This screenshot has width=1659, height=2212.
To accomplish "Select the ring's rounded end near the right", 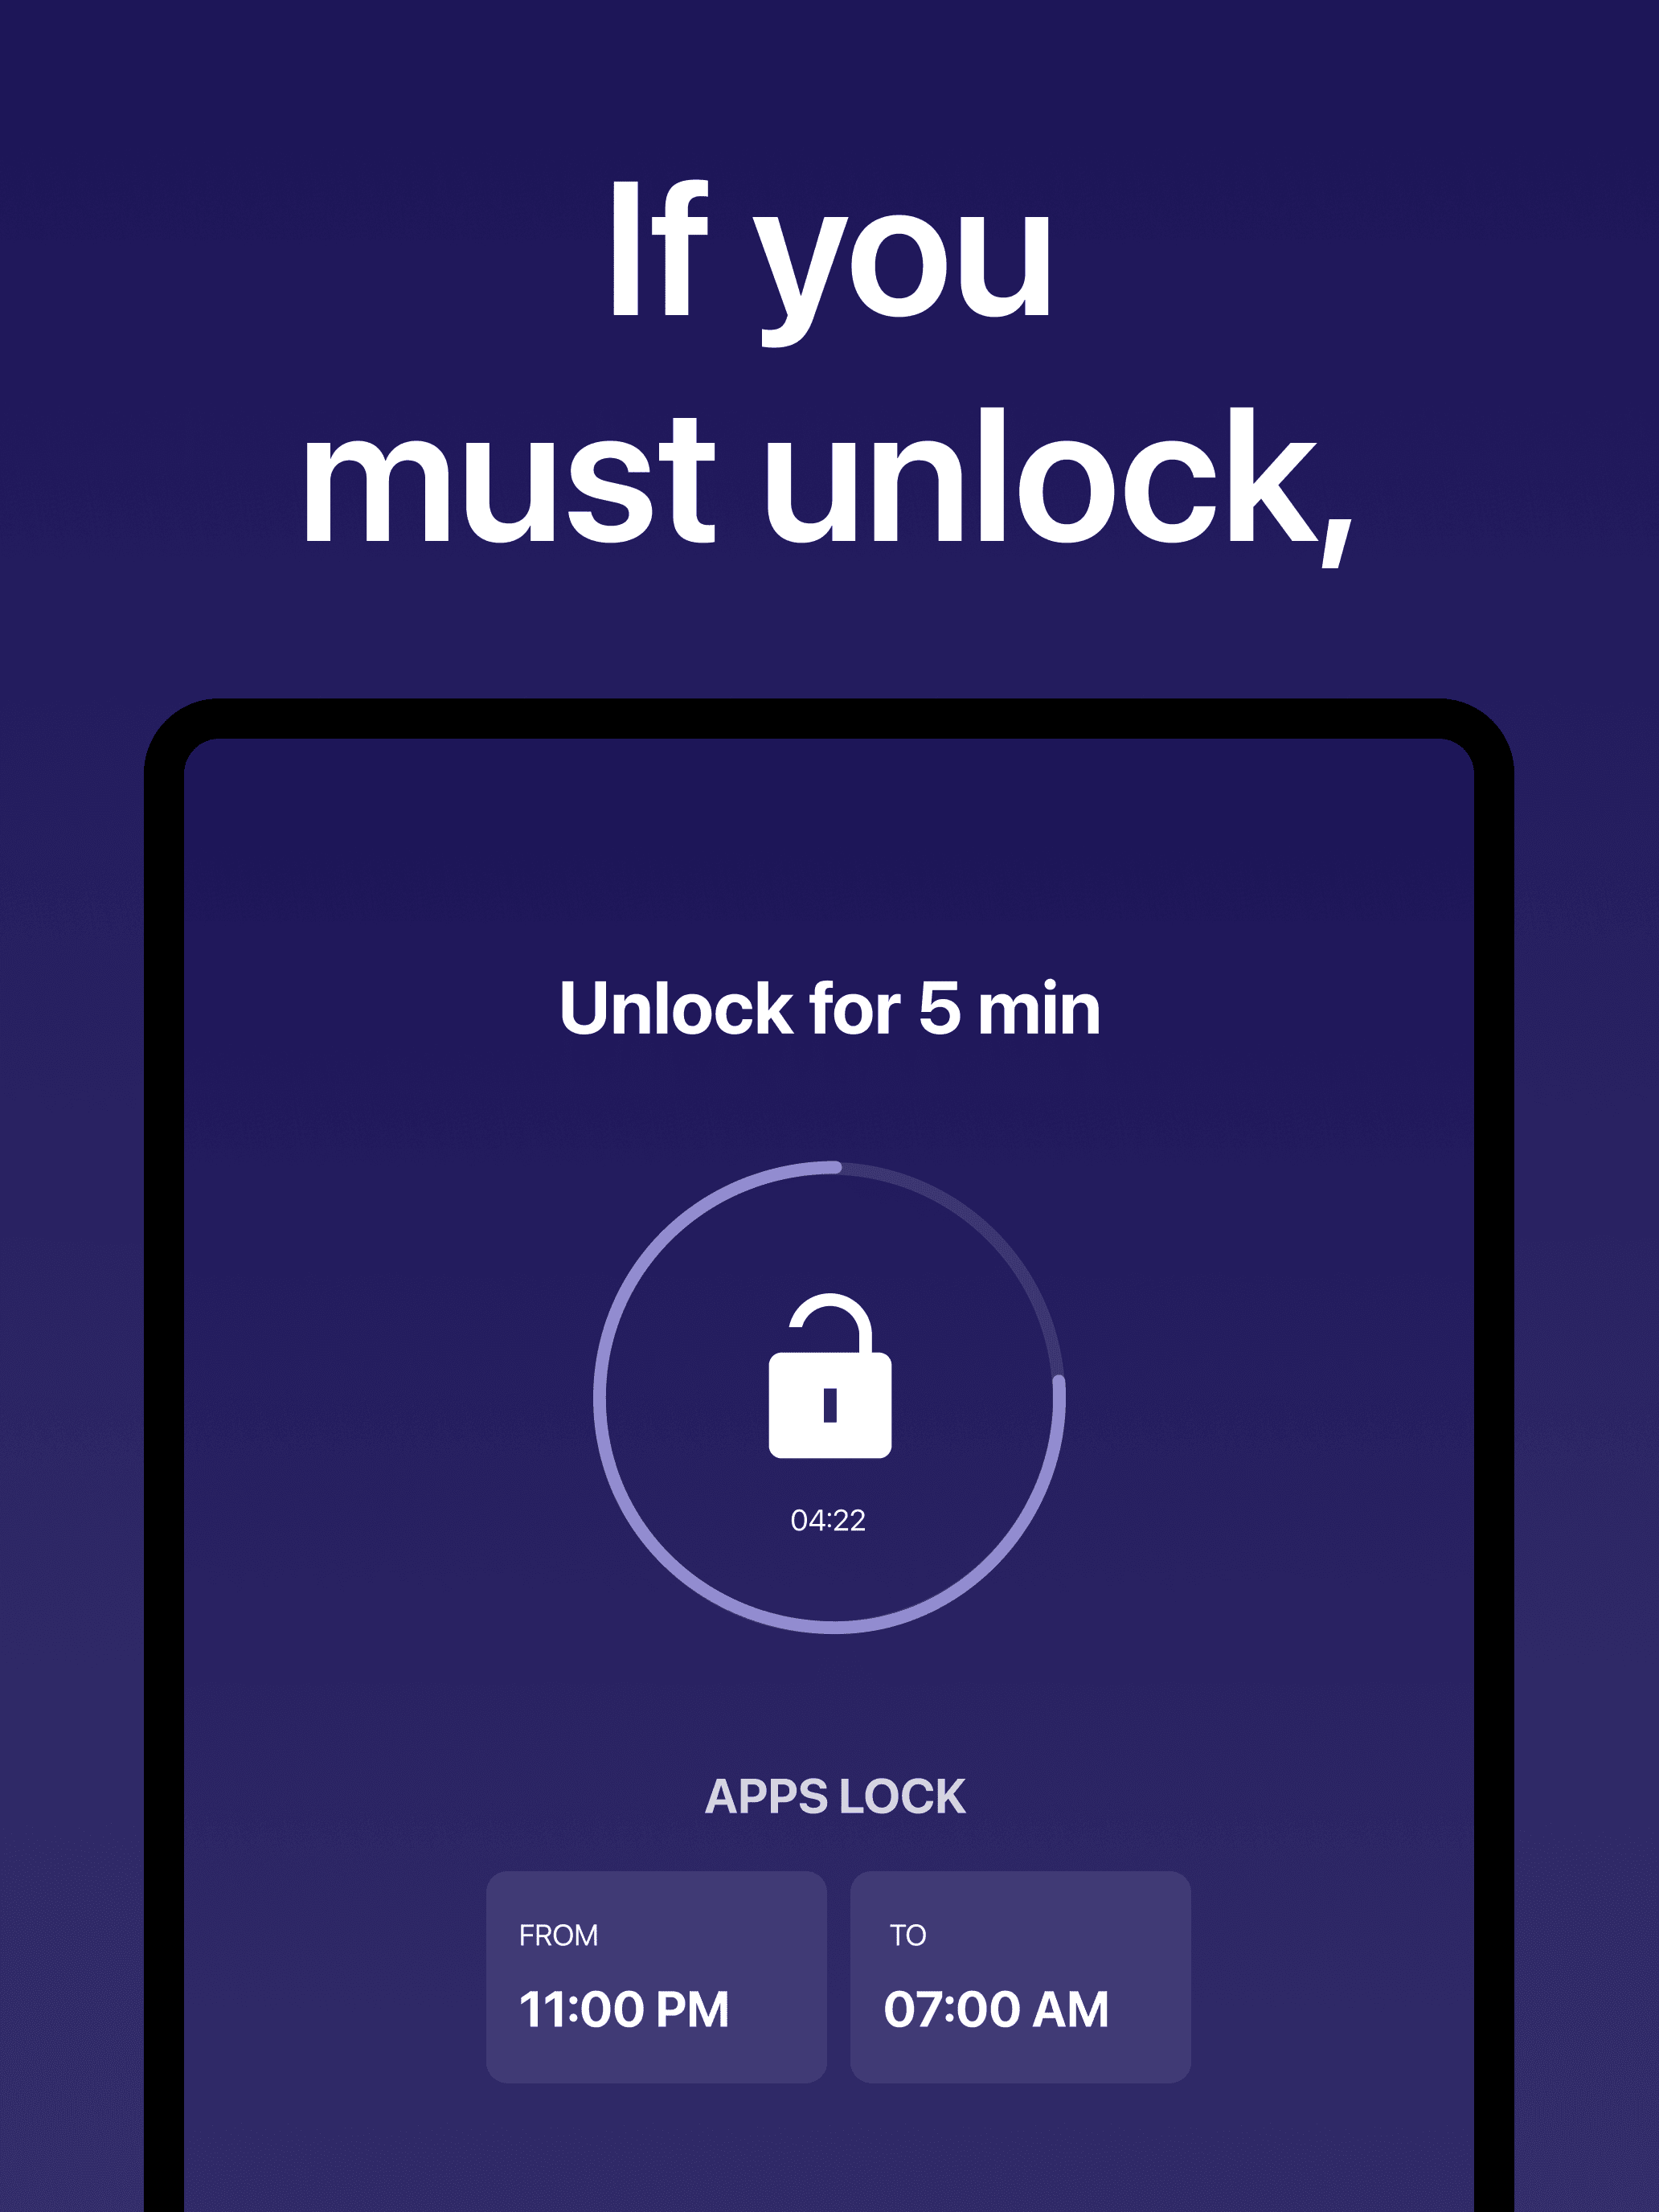I will [x=1059, y=1383].
